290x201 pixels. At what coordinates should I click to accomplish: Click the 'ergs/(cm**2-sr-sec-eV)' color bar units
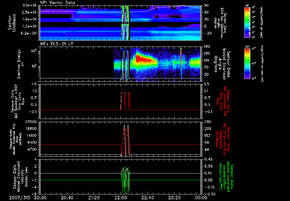click(262, 63)
